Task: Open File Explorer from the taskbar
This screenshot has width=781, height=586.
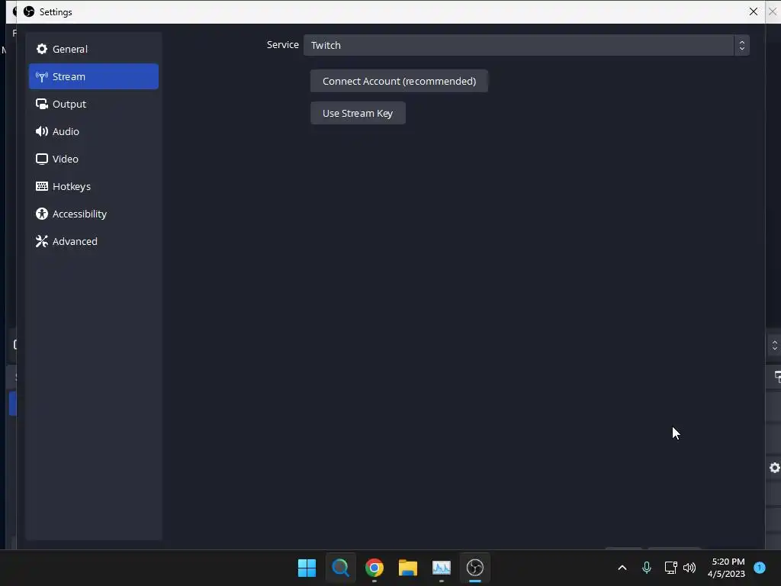Action: tap(408, 568)
